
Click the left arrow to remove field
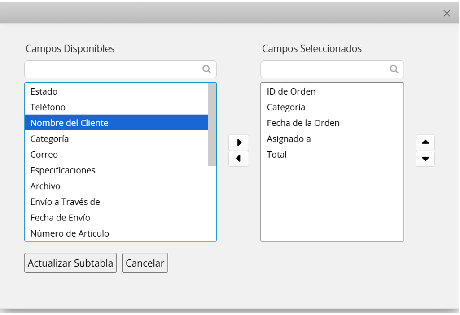pyautogui.click(x=239, y=159)
